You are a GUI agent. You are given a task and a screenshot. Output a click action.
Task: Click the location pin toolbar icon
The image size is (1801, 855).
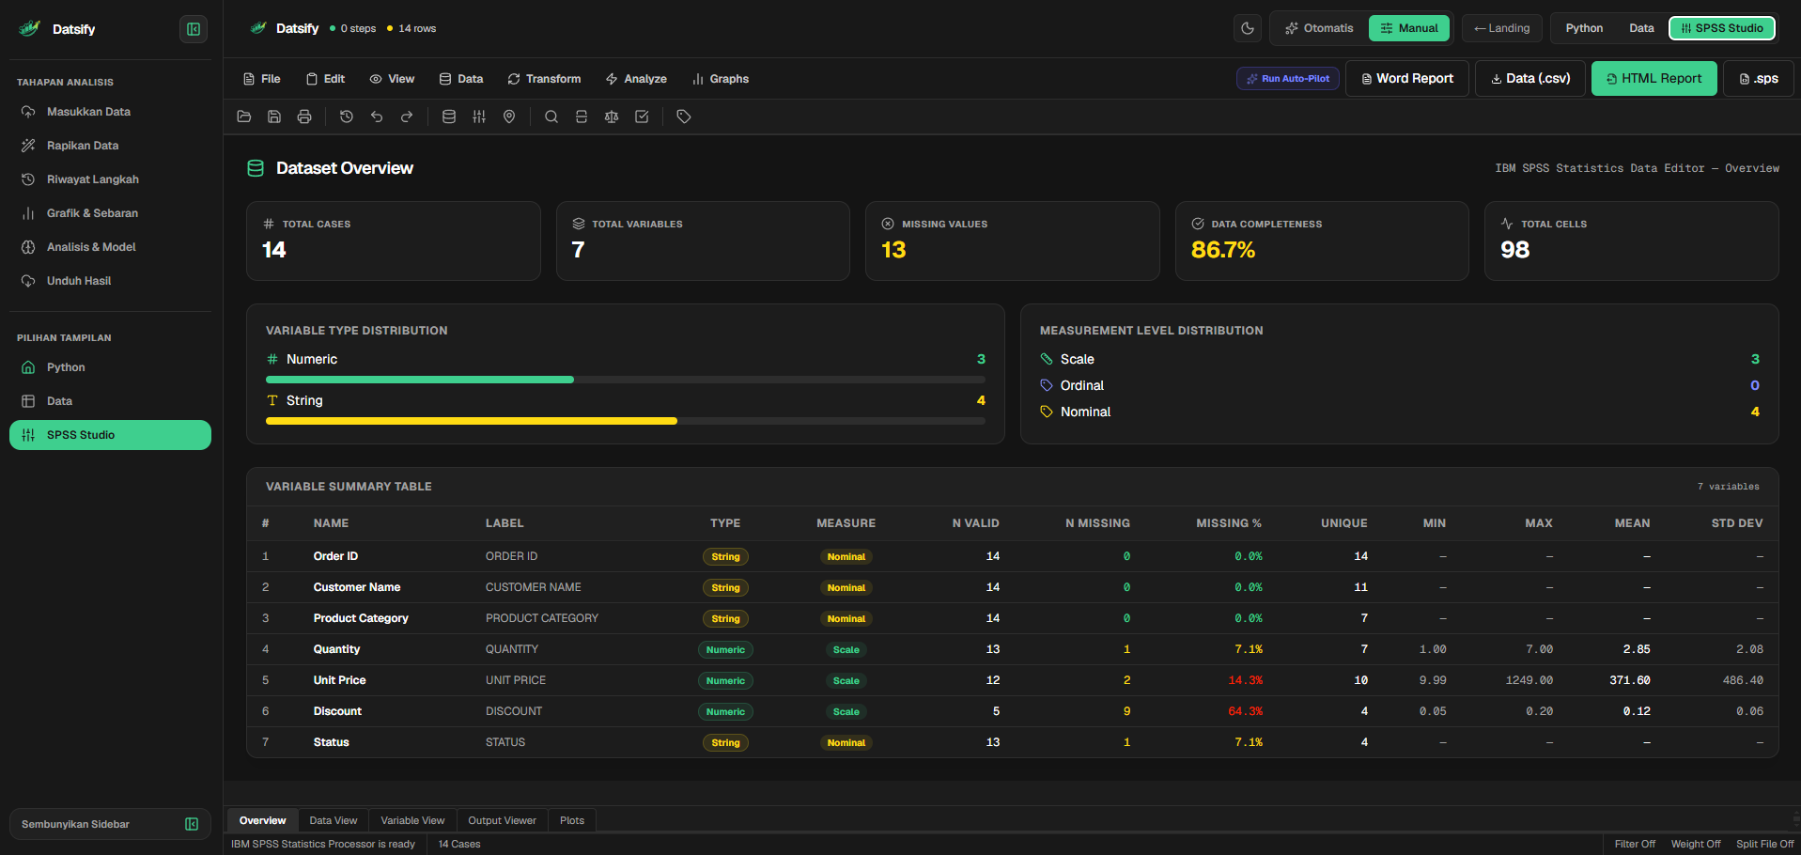pyautogui.click(x=509, y=117)
